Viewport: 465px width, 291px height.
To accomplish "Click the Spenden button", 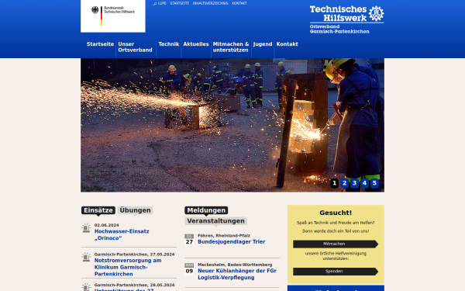I will pyautogui.click(x=336, y=272).
